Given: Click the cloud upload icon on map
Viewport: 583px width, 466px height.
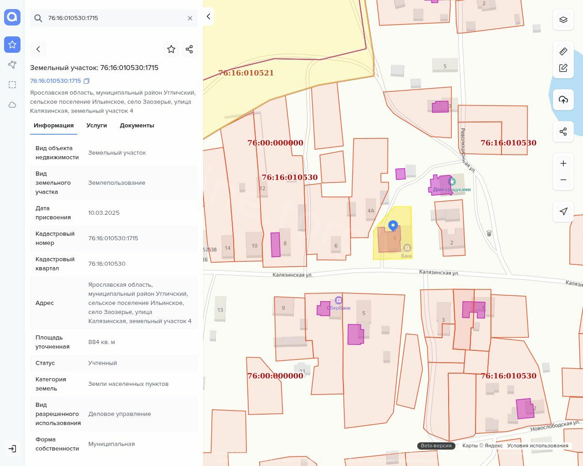Looking at the screenshot, I should [563, 100].
